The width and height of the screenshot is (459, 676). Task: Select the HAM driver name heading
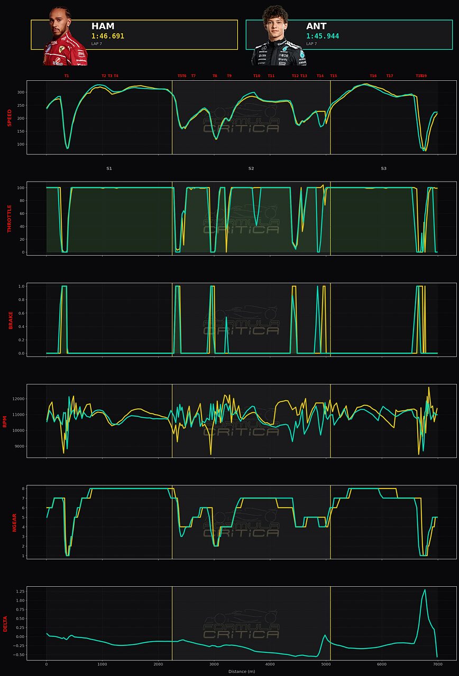(103, 26)
